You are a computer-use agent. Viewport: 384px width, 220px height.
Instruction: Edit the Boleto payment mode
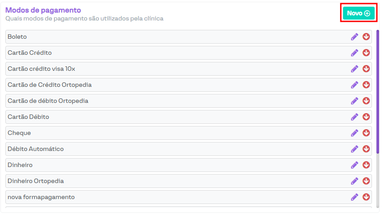coord(355,37)
